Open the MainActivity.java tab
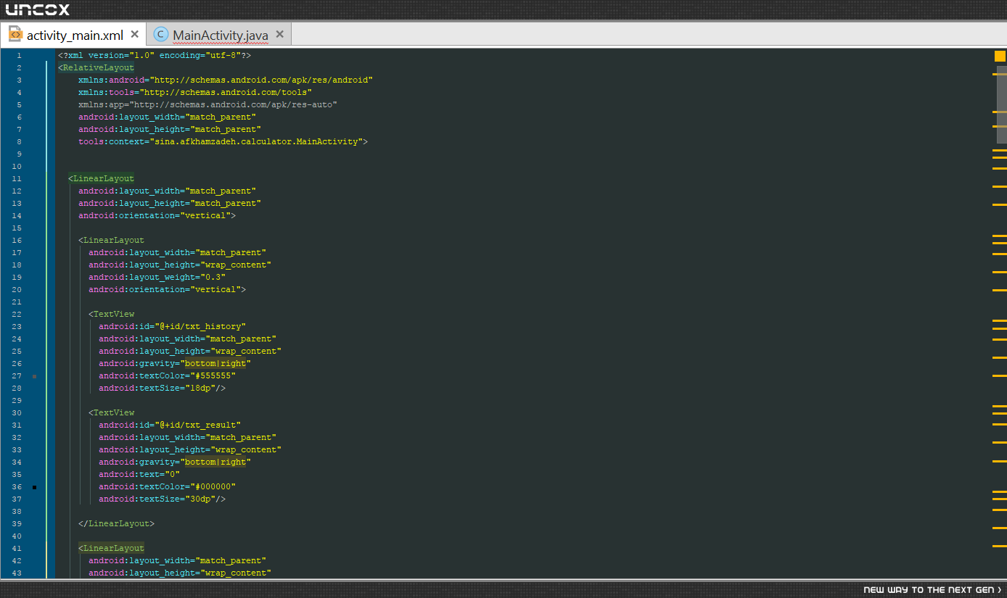This screenshot has width=1007, height=598. pyautogui.click(x=220, y=35)
